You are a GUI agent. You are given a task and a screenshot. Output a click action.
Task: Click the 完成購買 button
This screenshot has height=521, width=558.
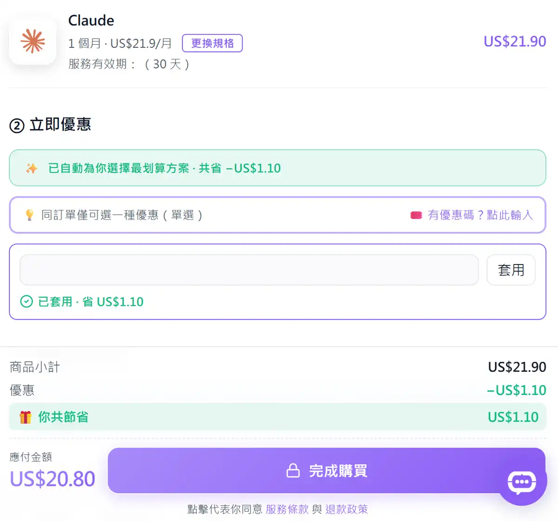click(x=326, y=470)
